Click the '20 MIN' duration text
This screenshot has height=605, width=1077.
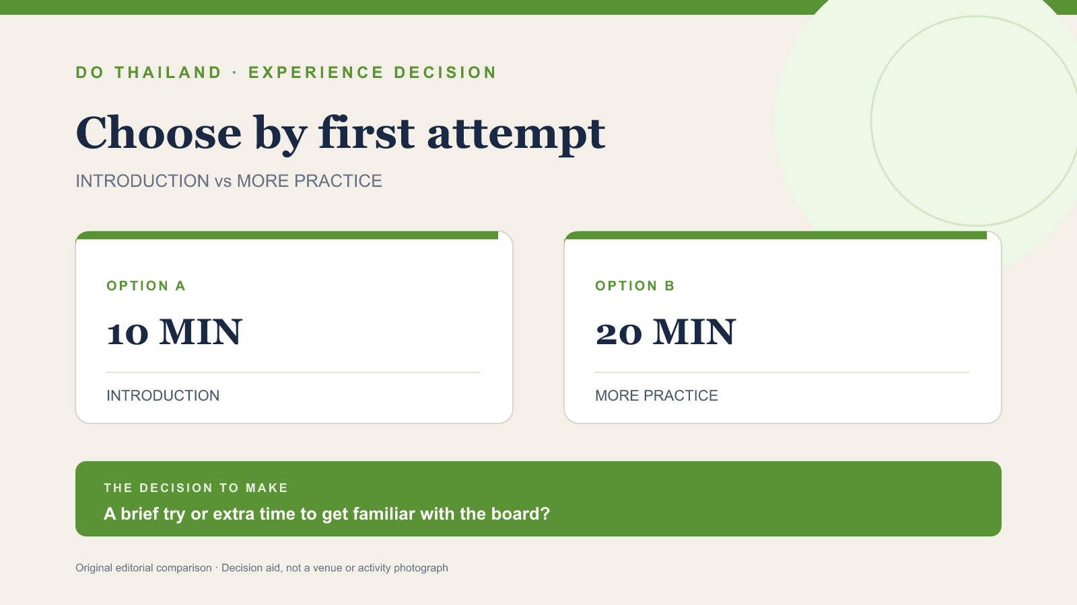(x=666, y=332)
